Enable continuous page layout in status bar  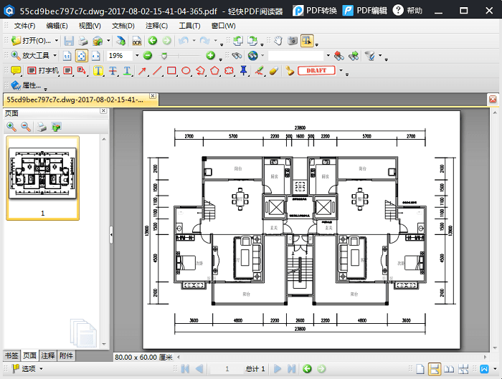pos(433,369)
